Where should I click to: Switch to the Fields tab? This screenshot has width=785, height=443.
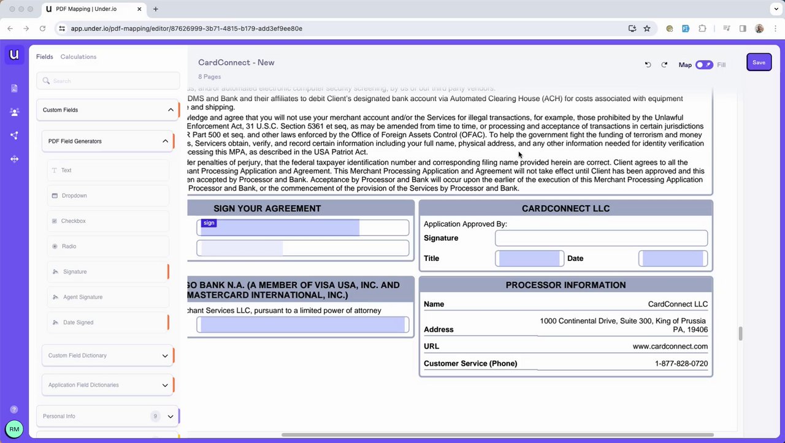pos(45,56)
